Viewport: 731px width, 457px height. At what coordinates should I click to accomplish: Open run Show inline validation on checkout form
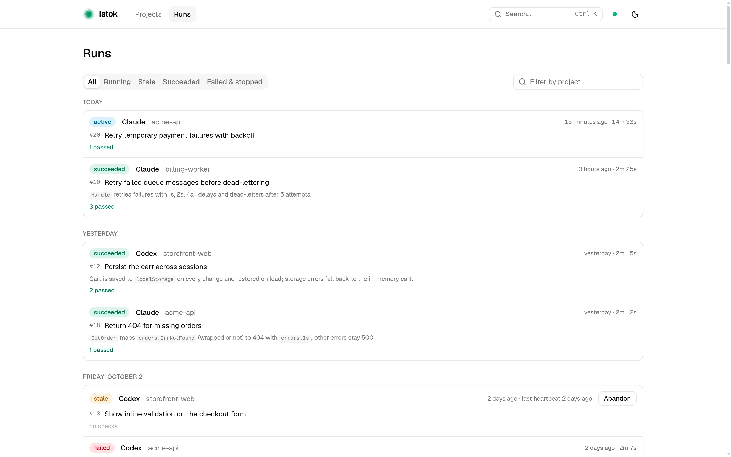(x=175, y=414)
